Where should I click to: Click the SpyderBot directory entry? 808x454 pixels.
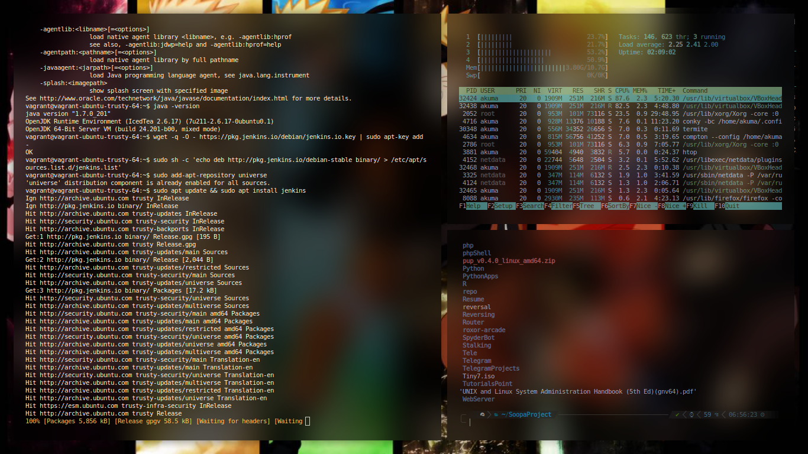(x=479, y=338)
